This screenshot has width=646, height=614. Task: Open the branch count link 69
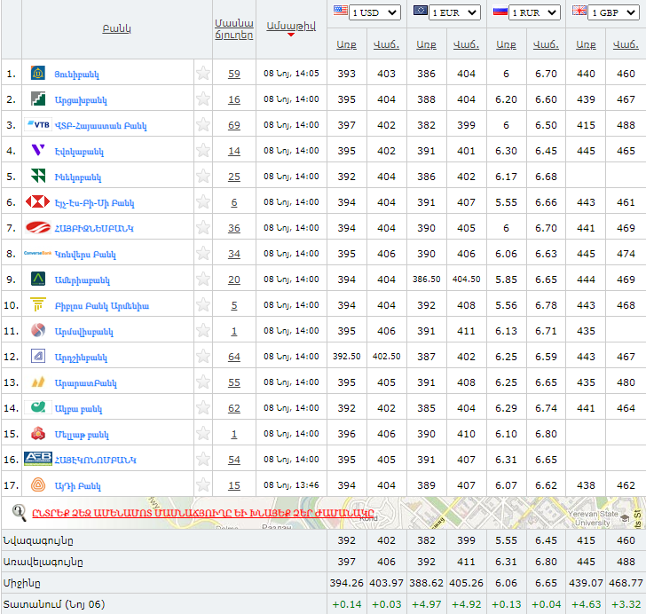pyautogui.click(x=234, y=125)
